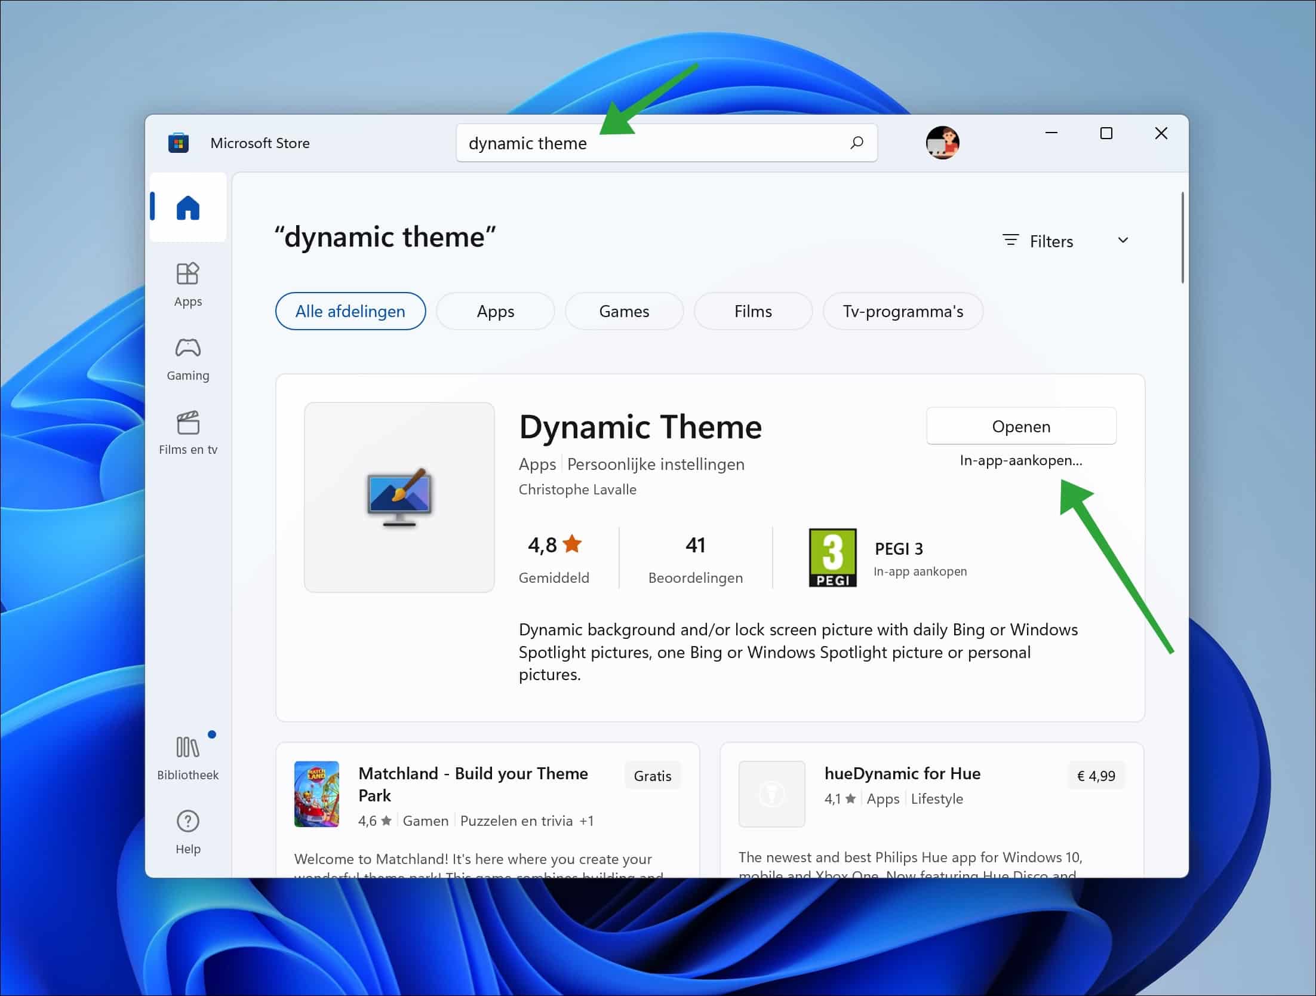
Task: Open the Dynamic Theme app thumbnail
Action: click(x=399, y=497)
